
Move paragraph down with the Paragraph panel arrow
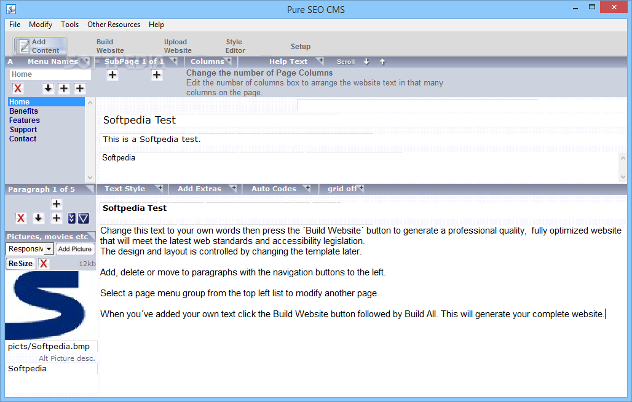pyautogui.click(x=38, y=218)
